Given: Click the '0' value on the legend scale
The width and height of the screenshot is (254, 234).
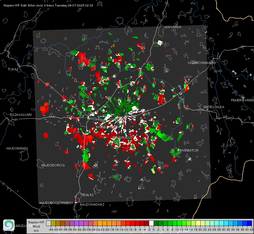Looking at the screenshot, I should point(154,230).
